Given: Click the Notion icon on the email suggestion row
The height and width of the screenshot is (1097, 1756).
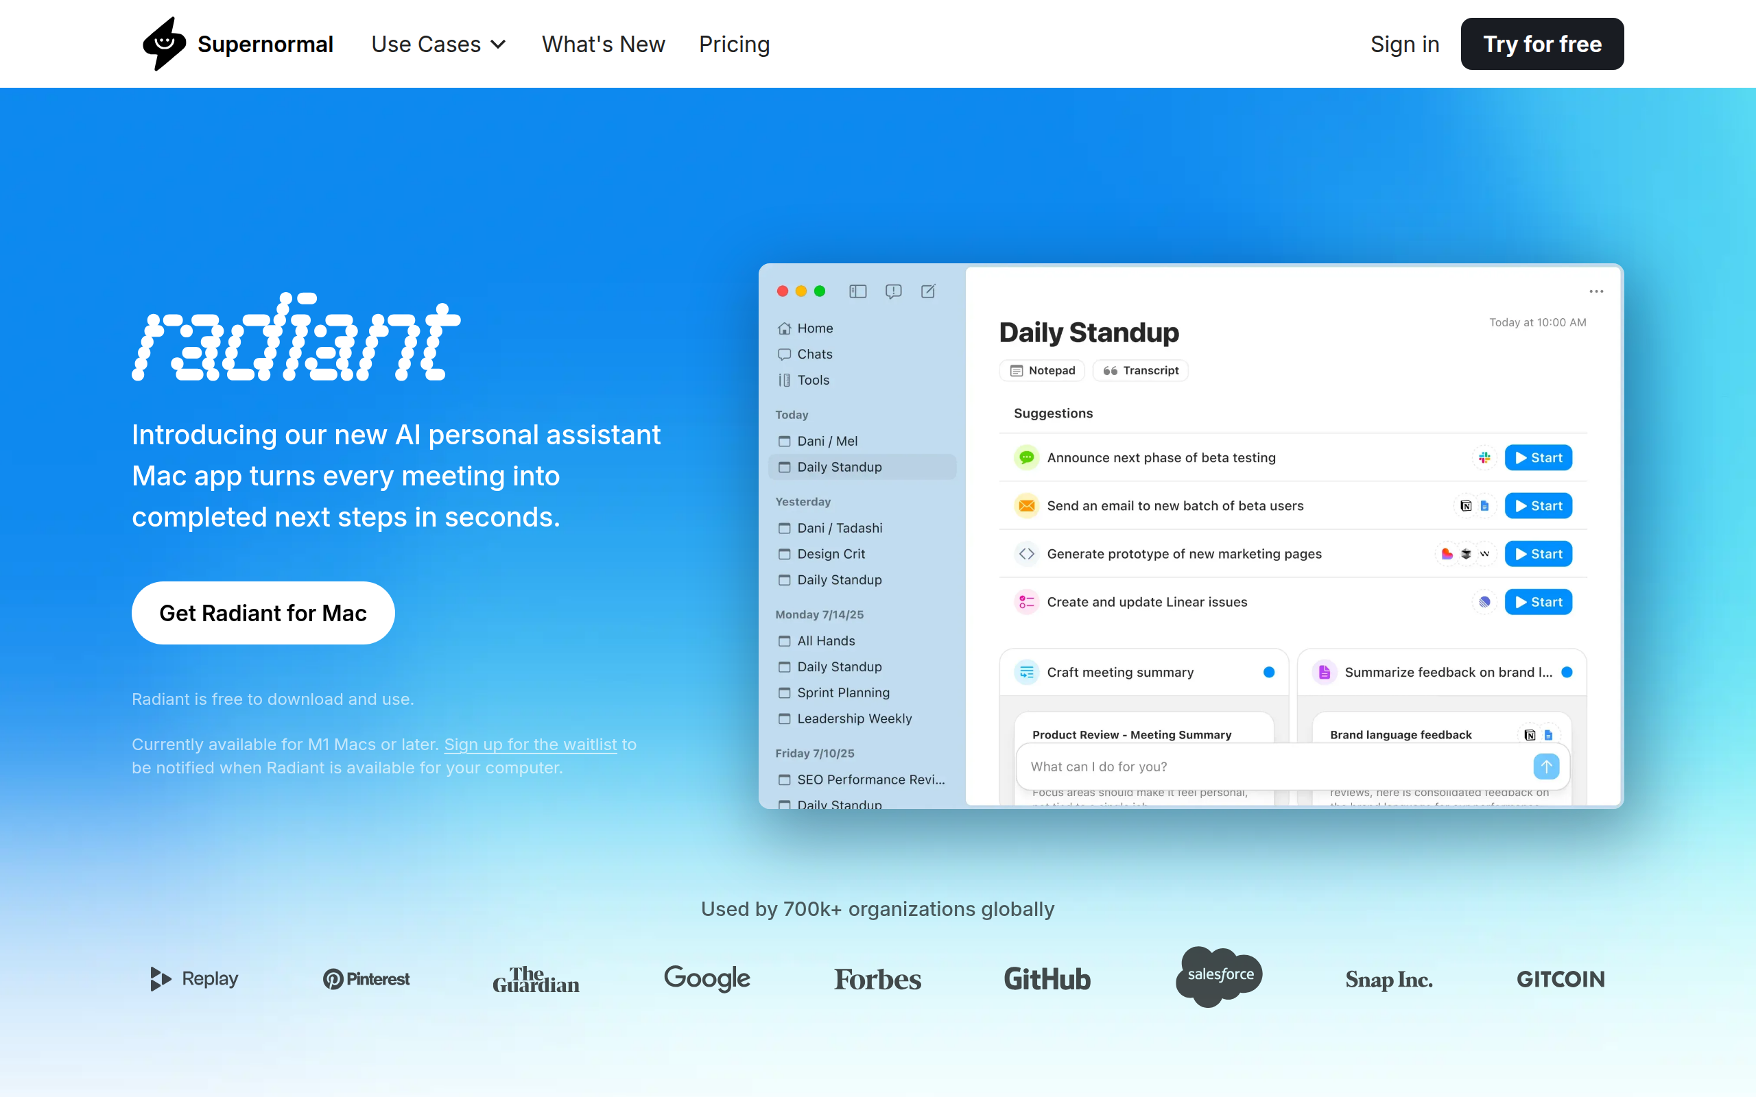Looking at the screenshot, I should pyautogui.click(x=1467, y=506).
